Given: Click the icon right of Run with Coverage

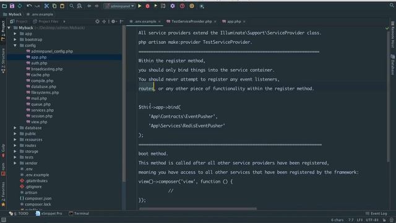Looking at the screenshot, I should click(x=163, y=6).
